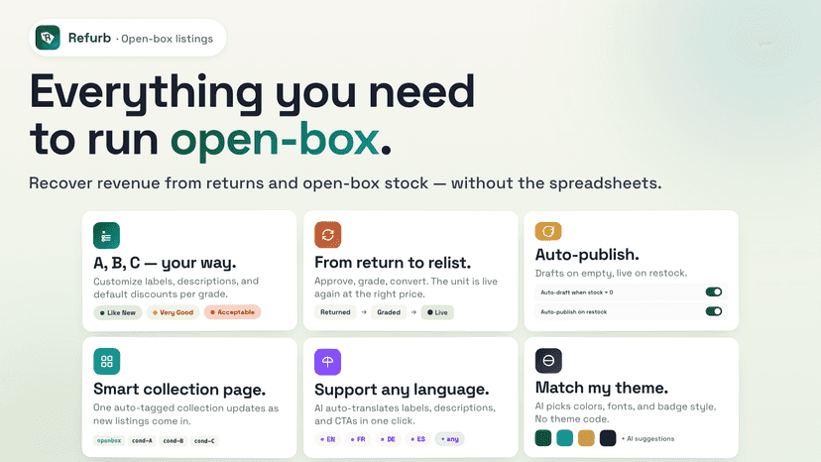This screenshot has height=462, width=821.
Task: Click the Smart collection page heading
Action: click(x=179, y=390)
